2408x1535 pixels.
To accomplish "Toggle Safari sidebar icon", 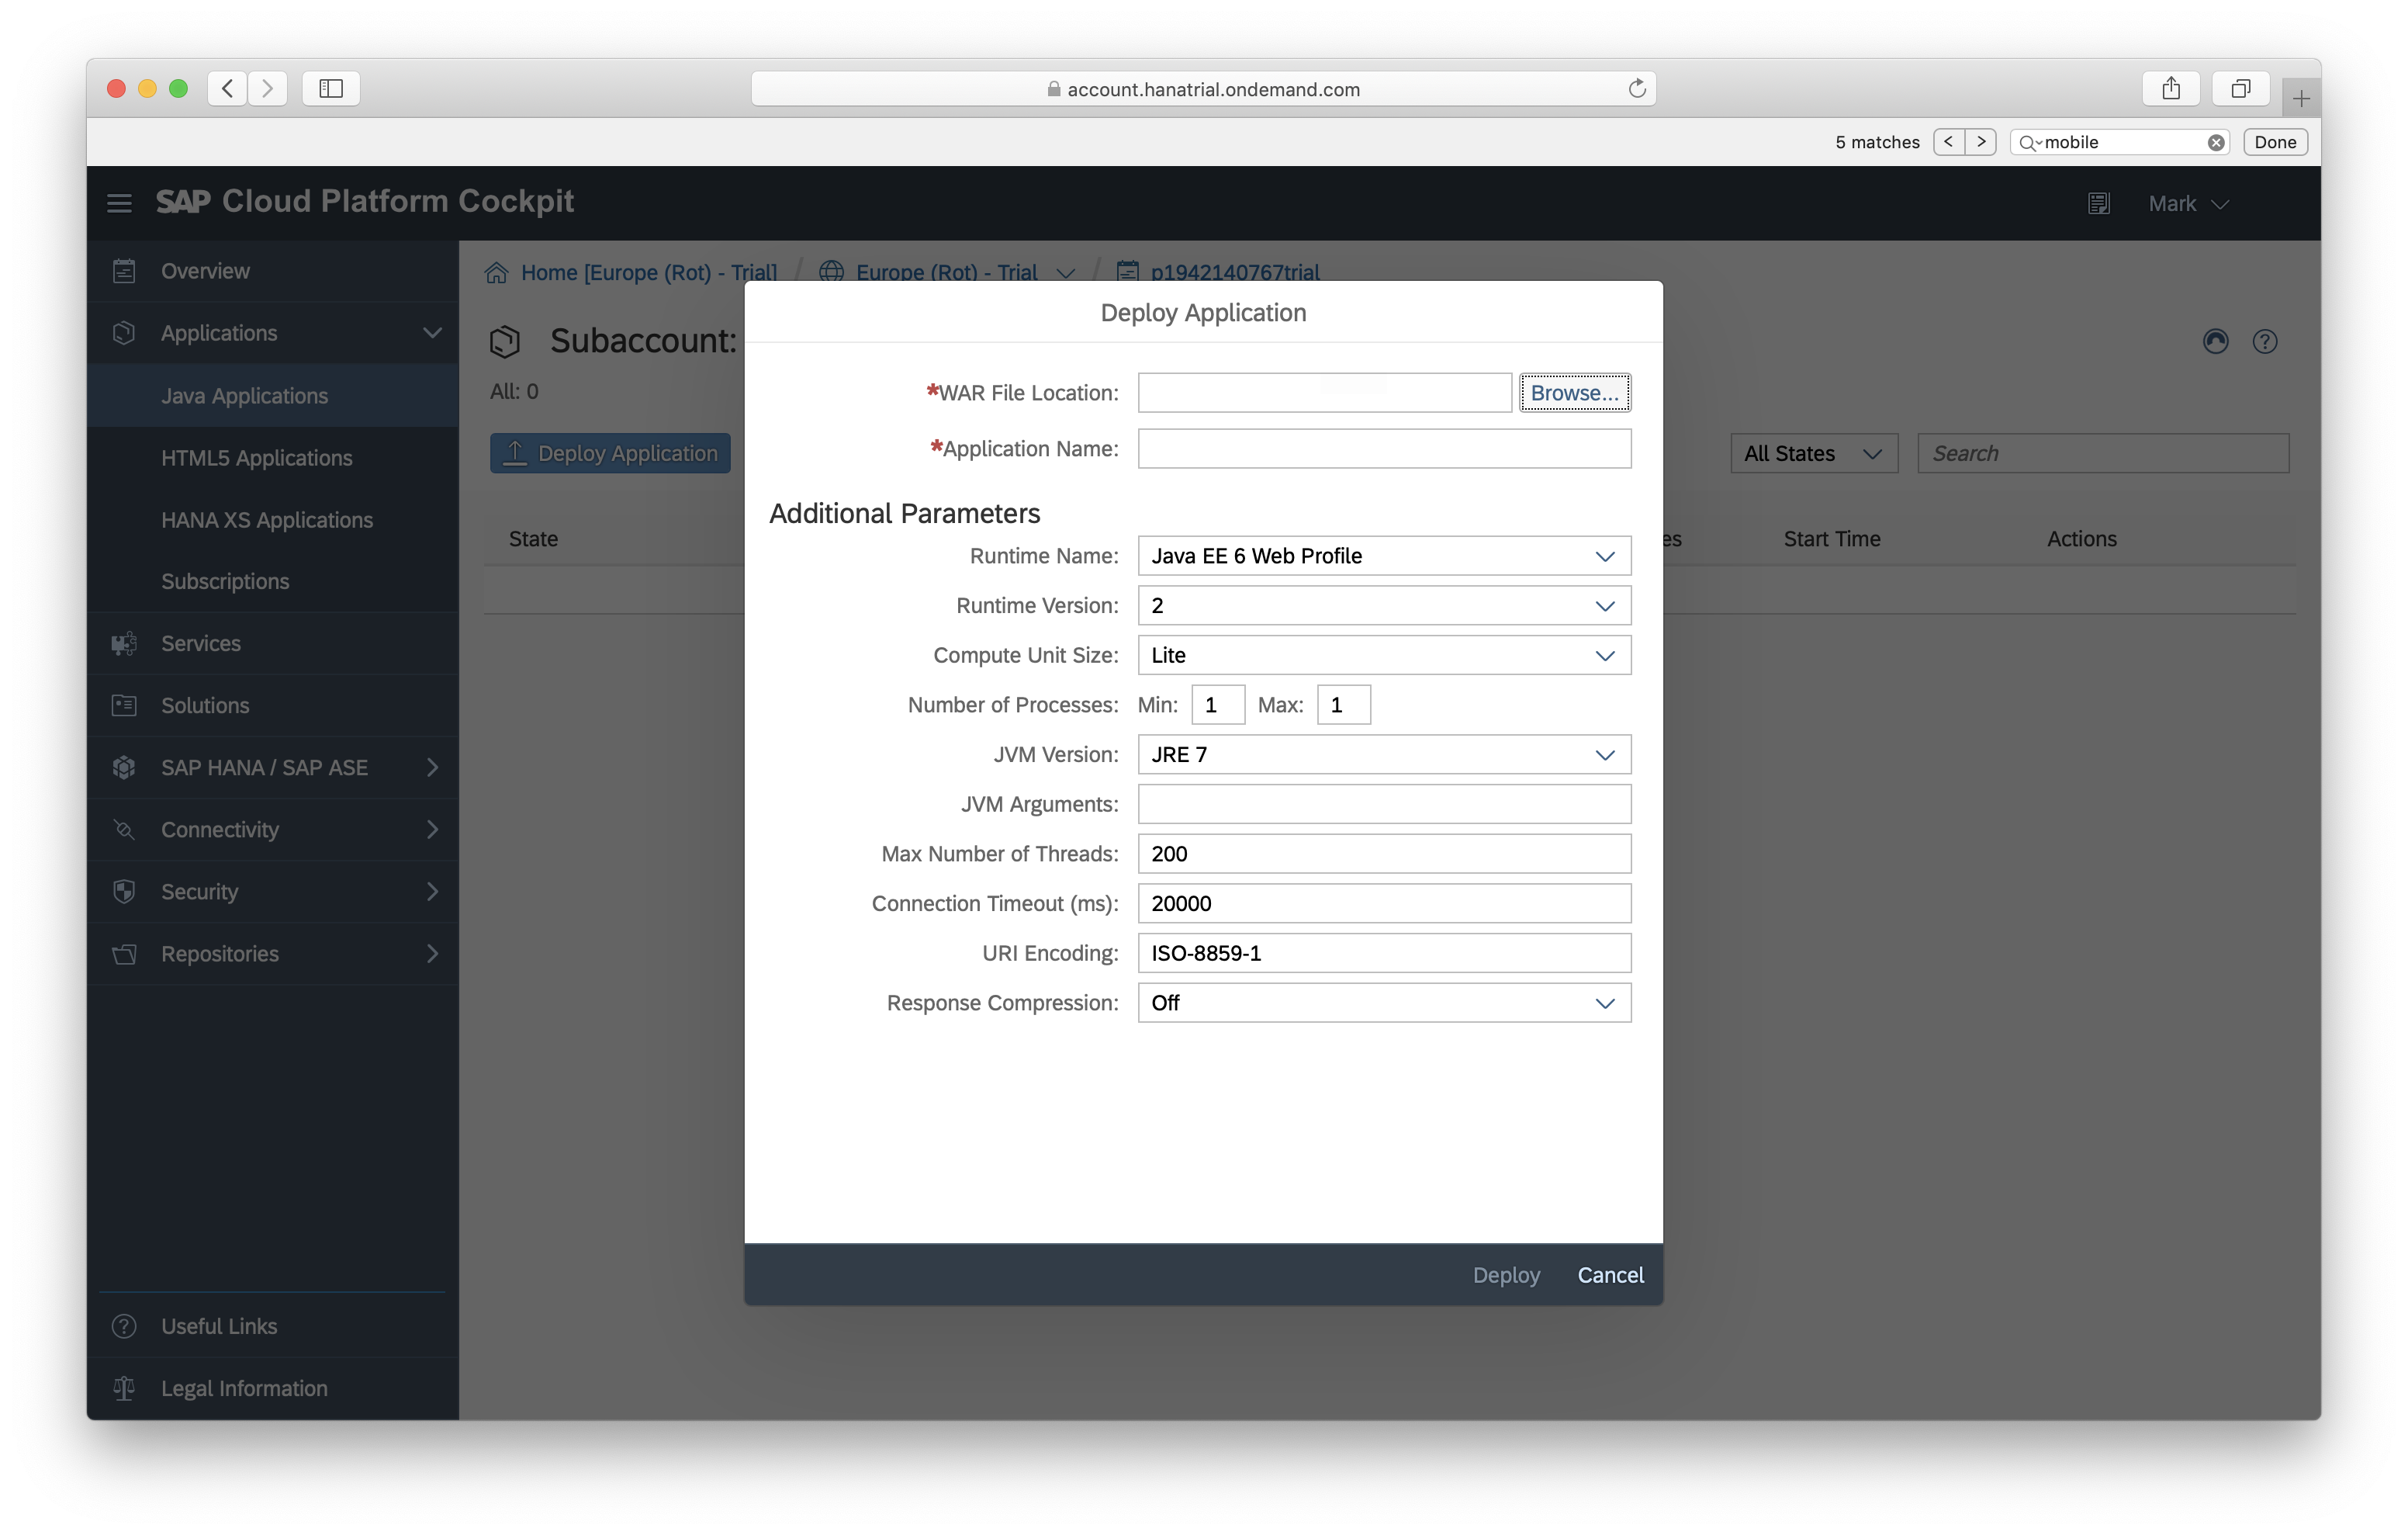I will (x=331, y=89).
